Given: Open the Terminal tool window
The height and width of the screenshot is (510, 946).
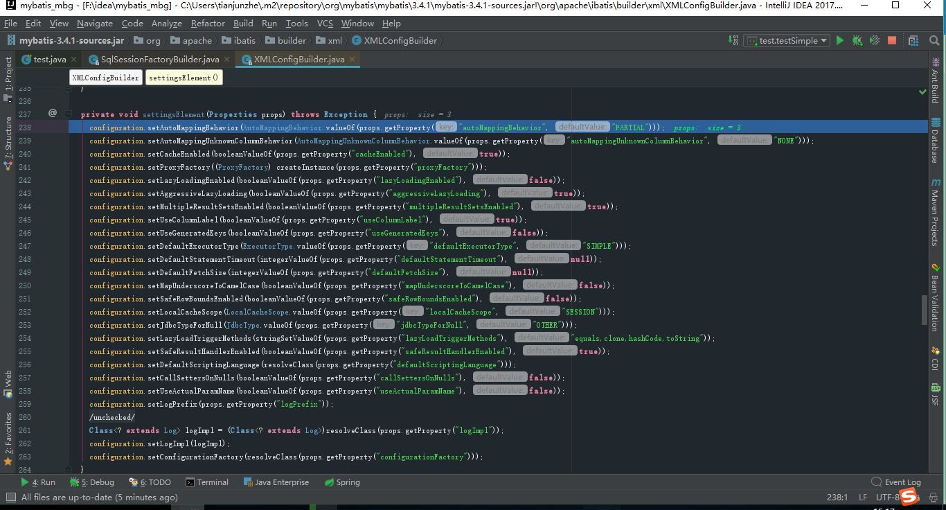Looking at the screenshot, I should point(206,482).
